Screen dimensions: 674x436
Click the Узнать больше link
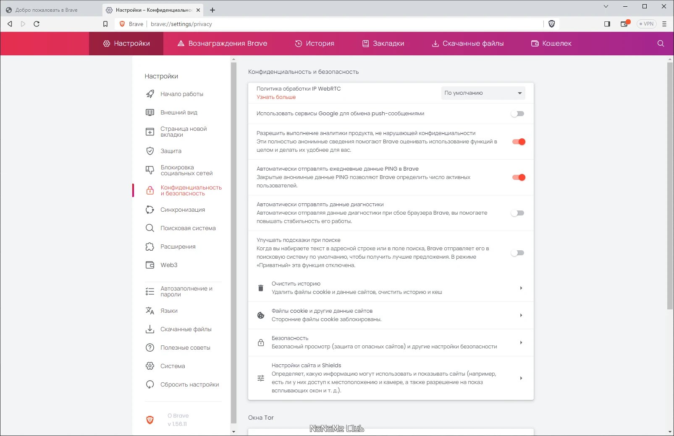(276, 97)
